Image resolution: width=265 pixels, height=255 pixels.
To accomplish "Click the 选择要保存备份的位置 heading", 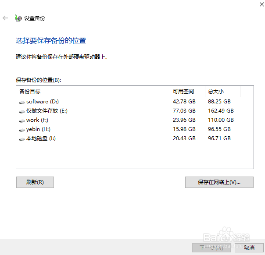I will click(51, 41).
